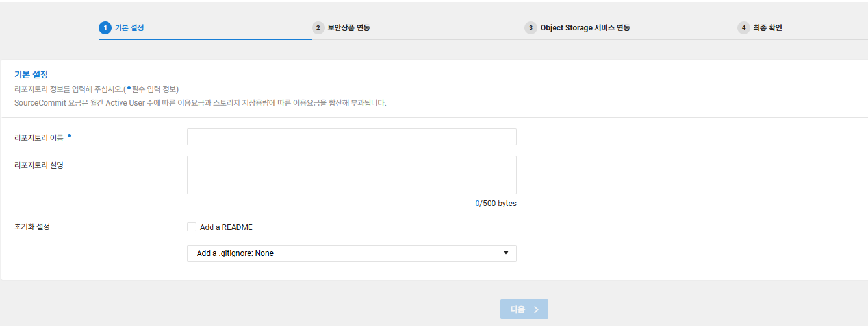Focus the 리포지토리 이름 input field

pyautogui.click(x=351, y=137)
